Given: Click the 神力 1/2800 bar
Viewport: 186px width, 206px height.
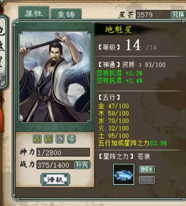Looking at the screenshot, I should 63,152.
